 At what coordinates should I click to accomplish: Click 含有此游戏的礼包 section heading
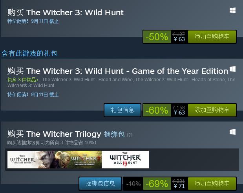click(x=29, y=54)
